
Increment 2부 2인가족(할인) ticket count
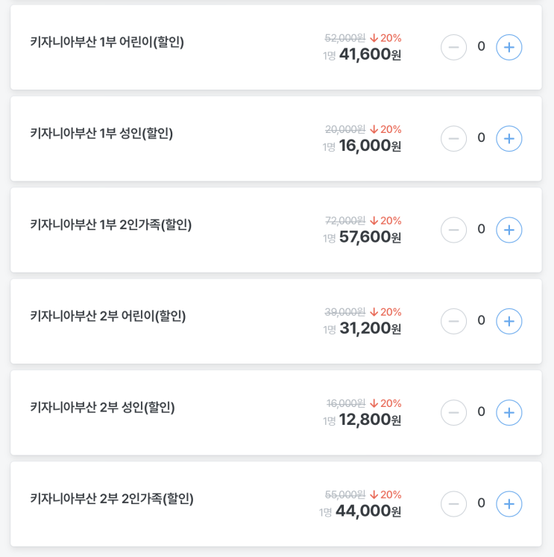click(x=509, y=504)
